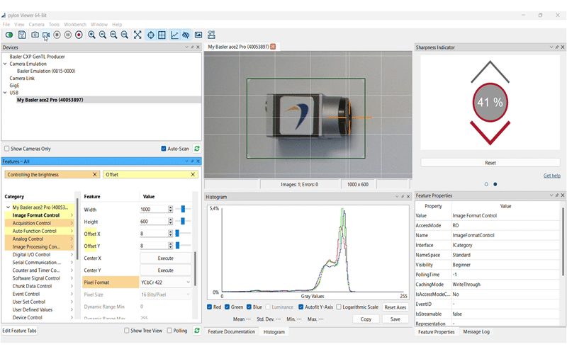Open the Devices panel dropdown arrow
The width and height of the screenshot is (567, 354).
point(186,47)
